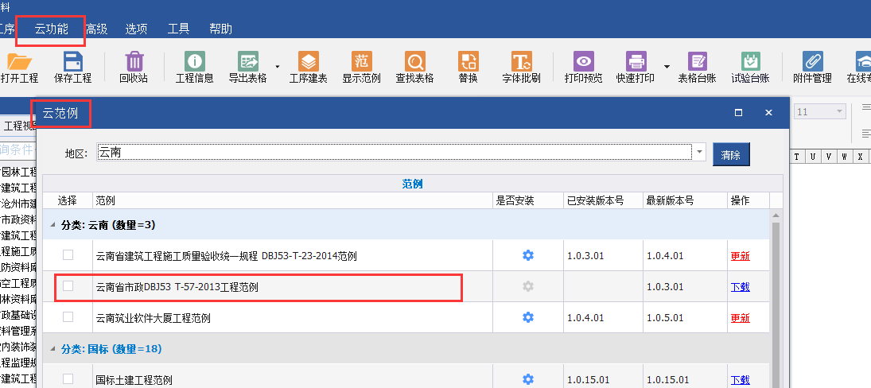Collapse the 分类: 国标 group
871x388 pixels.
coord(53,349)
